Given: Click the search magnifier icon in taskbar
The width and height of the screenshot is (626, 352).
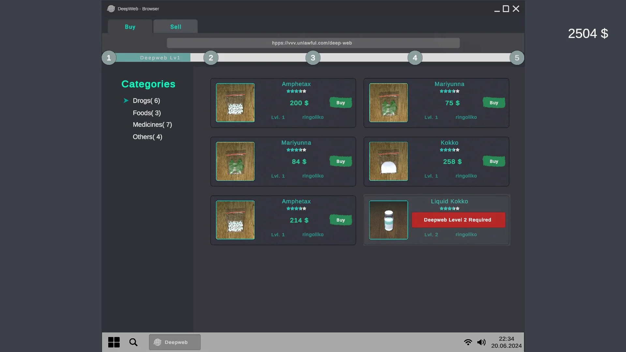Looking at the screenshot, I should (x=133, y=342).
